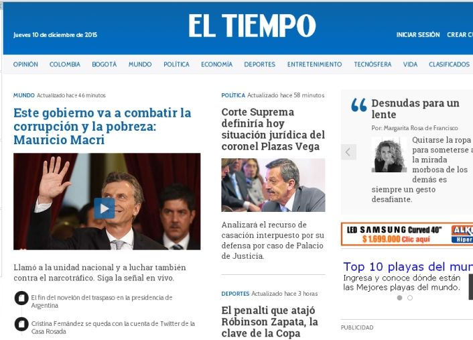Viewport: 473px width, 340px height.
Task: Open the Vida section
Action: [x=410, y=64]
